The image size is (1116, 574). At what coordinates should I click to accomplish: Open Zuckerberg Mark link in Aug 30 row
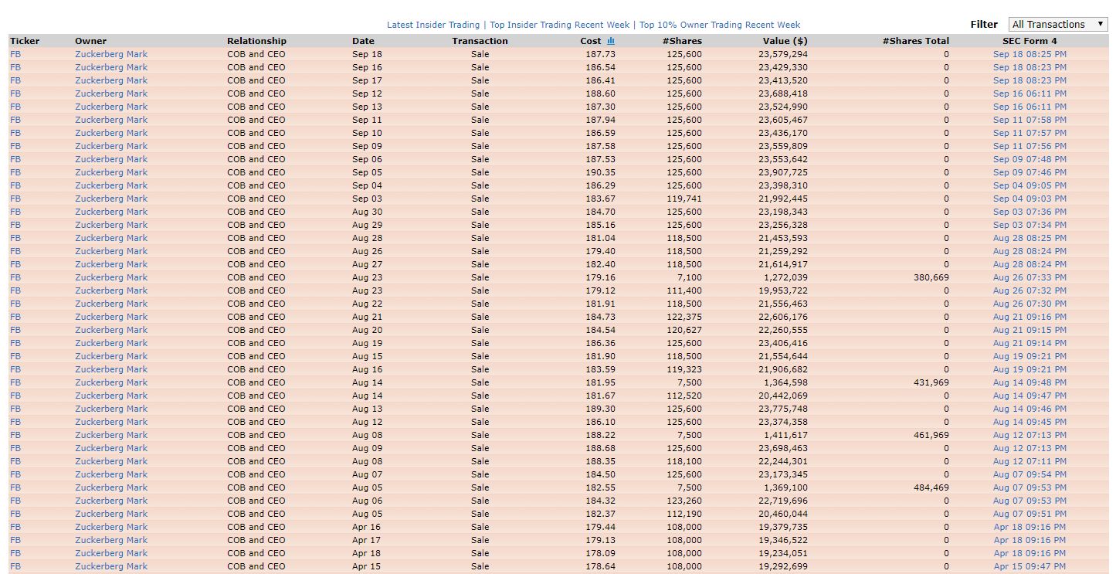[x=111, y=212]
